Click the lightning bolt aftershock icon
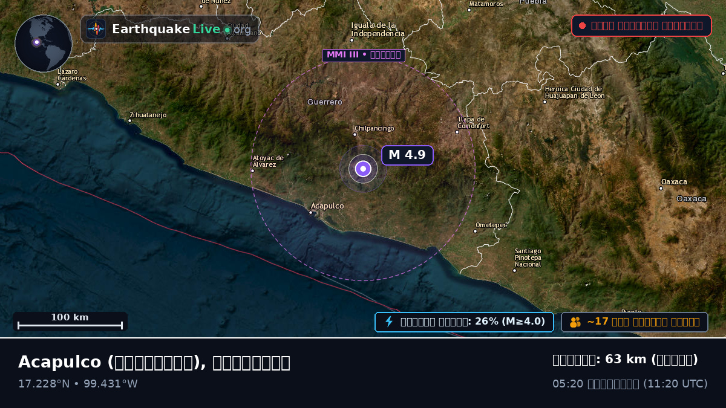Screen dimensions: 726x408 click(x=389, y=322)
